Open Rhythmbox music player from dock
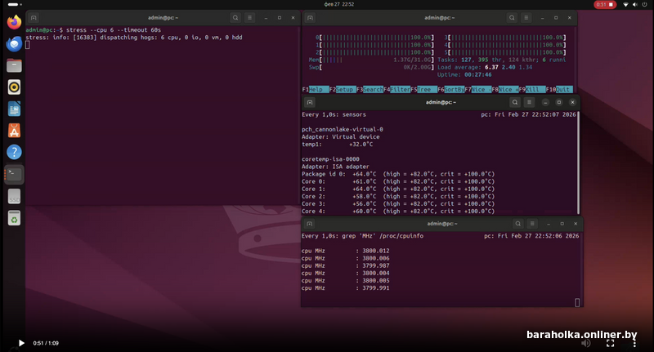Screen dimensions: 654x352 click(14, 87)
